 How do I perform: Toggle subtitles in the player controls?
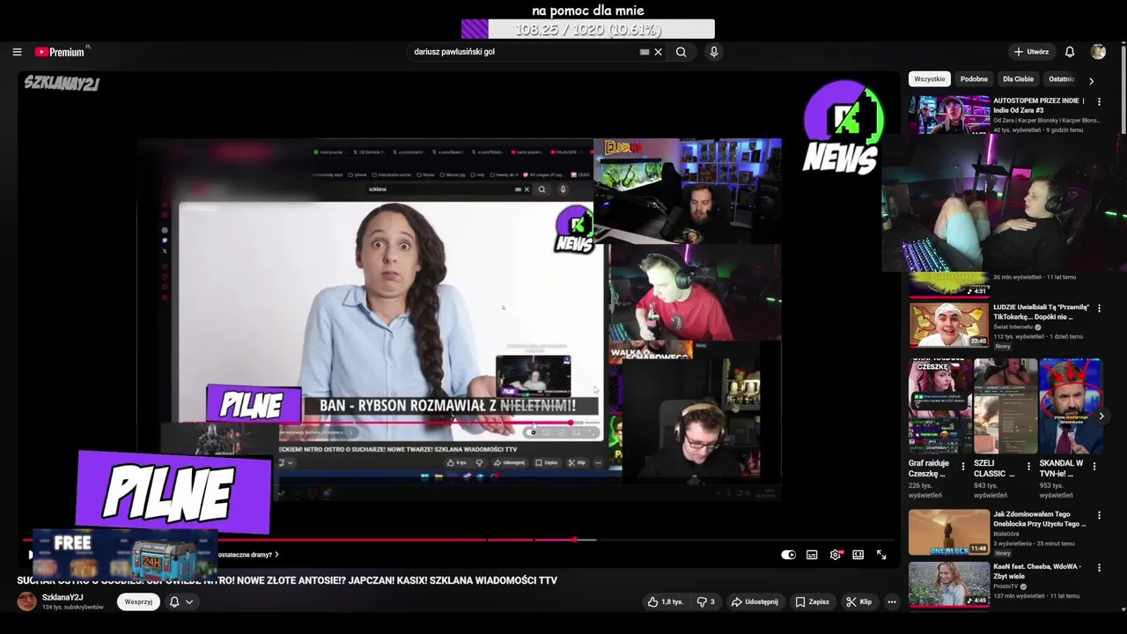point(812,555)
